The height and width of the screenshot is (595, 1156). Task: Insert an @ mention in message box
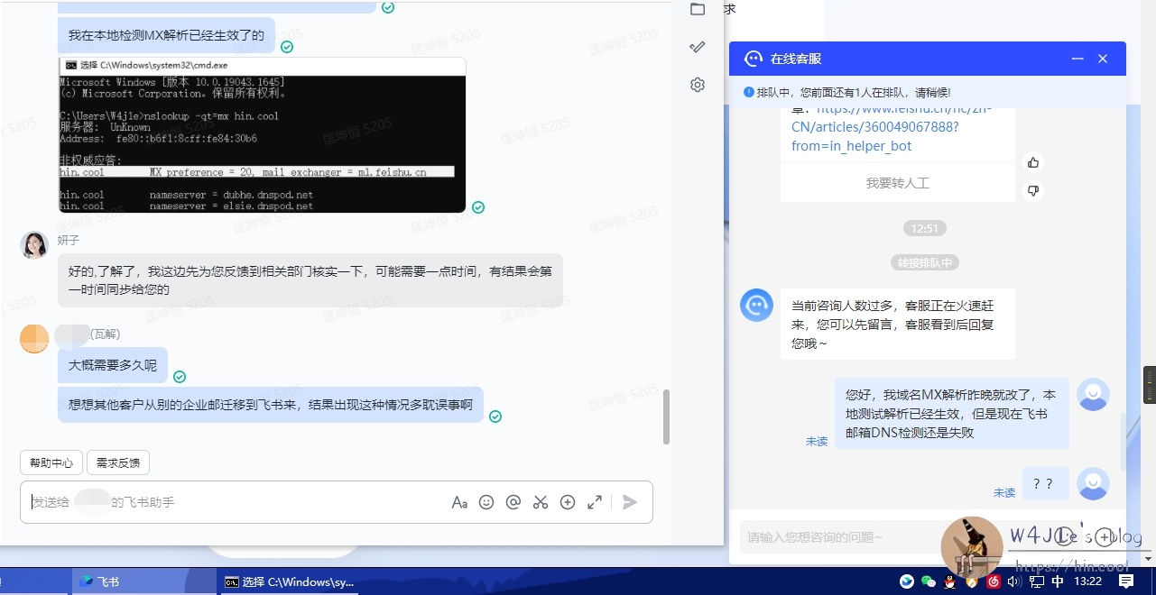point(513,502)
